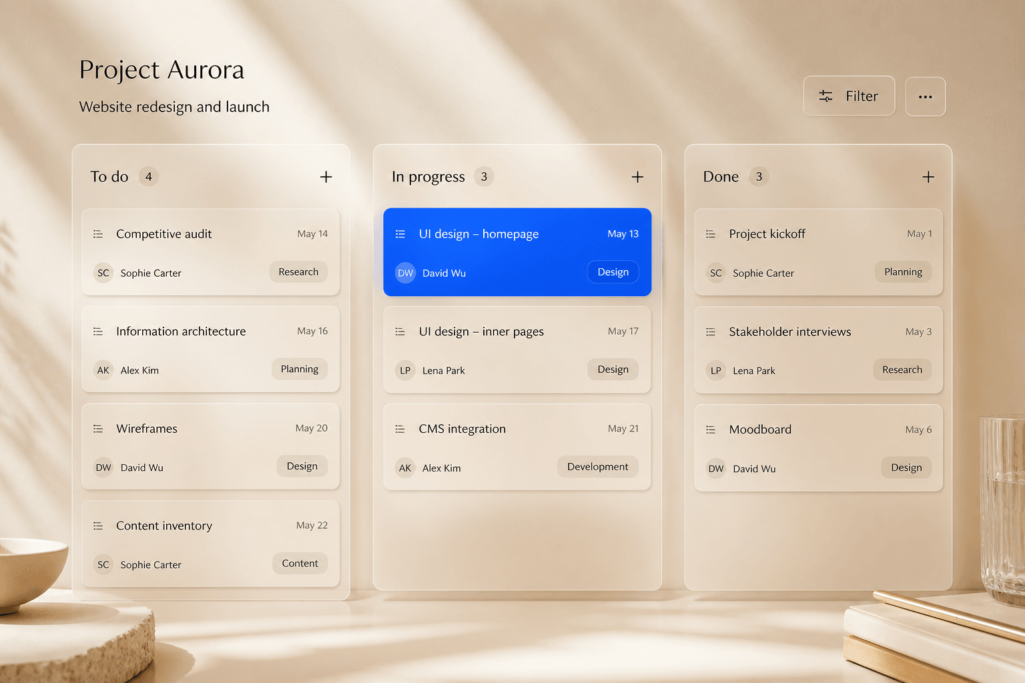Click the list icon on Wireframes card

click(x=98, y=429)
